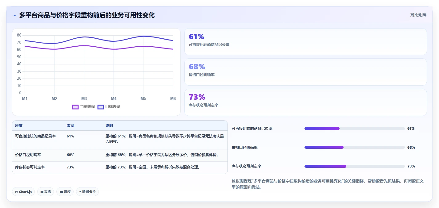Viewport: 439px width, 208px height.
Task: Click the M6 axis label on chart
Action: pos(173,98)
